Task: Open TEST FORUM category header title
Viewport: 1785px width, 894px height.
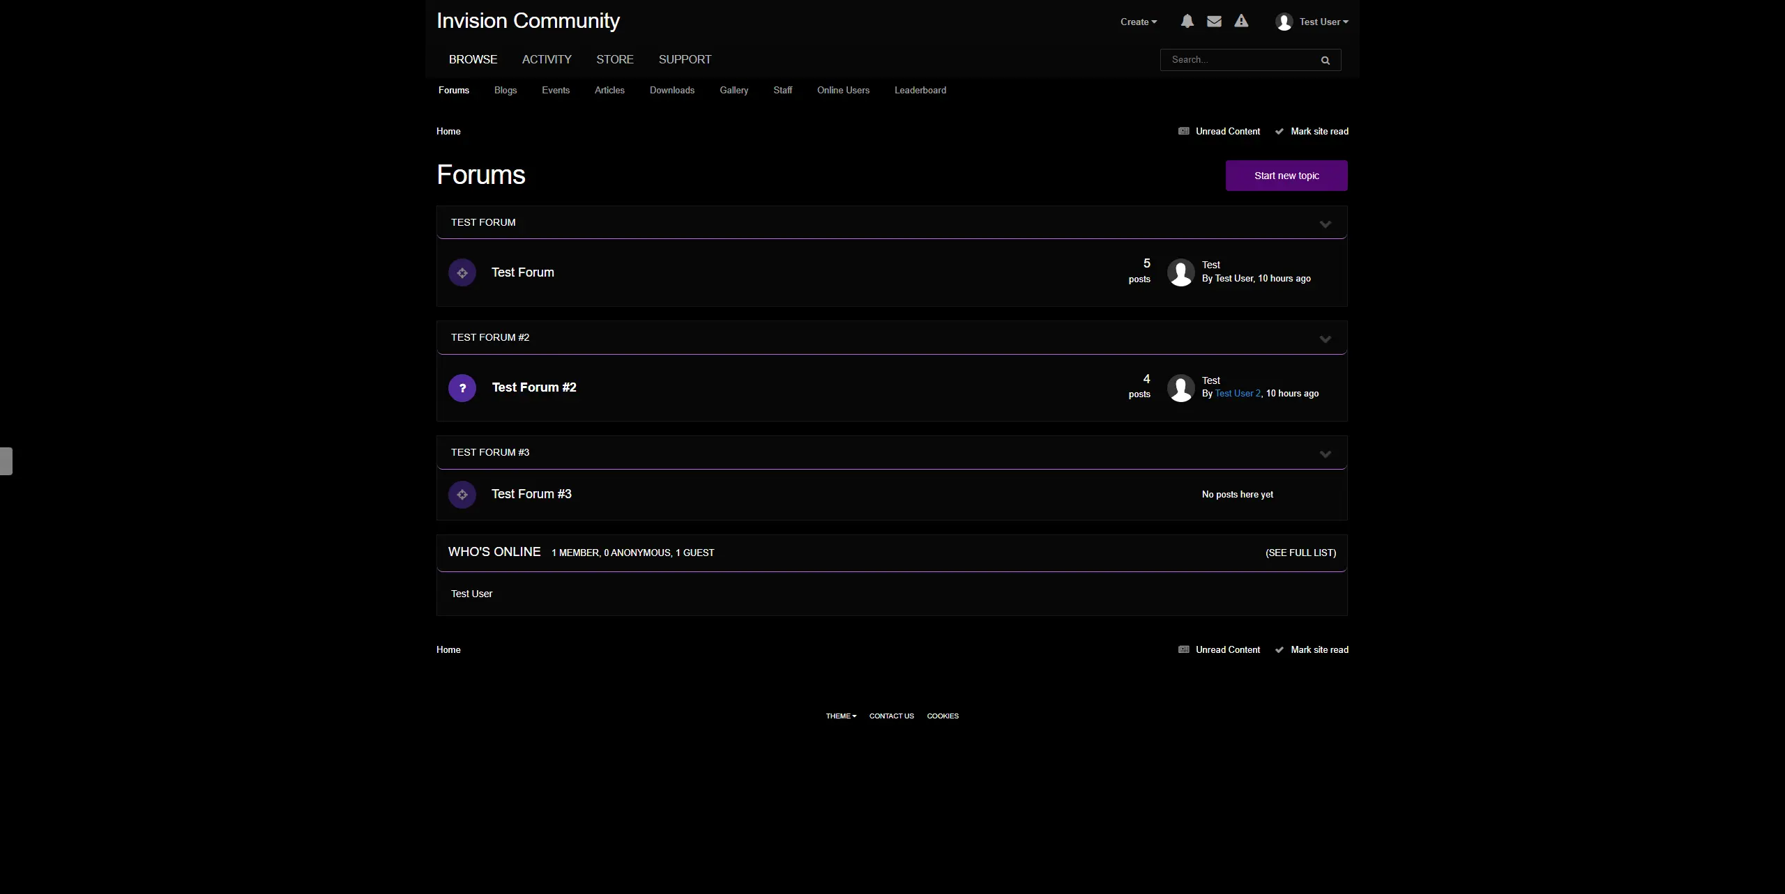Action: pos(483,222)
